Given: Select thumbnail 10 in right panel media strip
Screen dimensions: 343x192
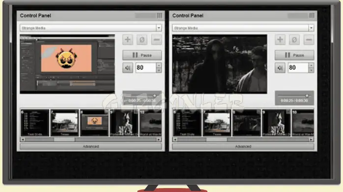Looking at the screenshot, I should point(303,123).
